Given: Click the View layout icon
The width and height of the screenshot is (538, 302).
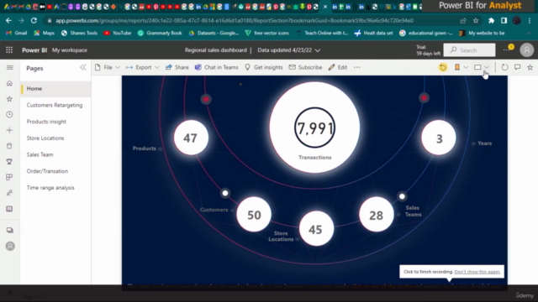Looking at the screenshot, I should point(477,67).
